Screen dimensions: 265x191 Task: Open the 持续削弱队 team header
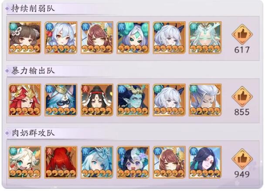[33, 8]
